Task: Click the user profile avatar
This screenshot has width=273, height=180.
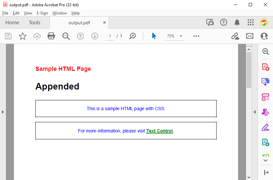Action: (264, 22)
